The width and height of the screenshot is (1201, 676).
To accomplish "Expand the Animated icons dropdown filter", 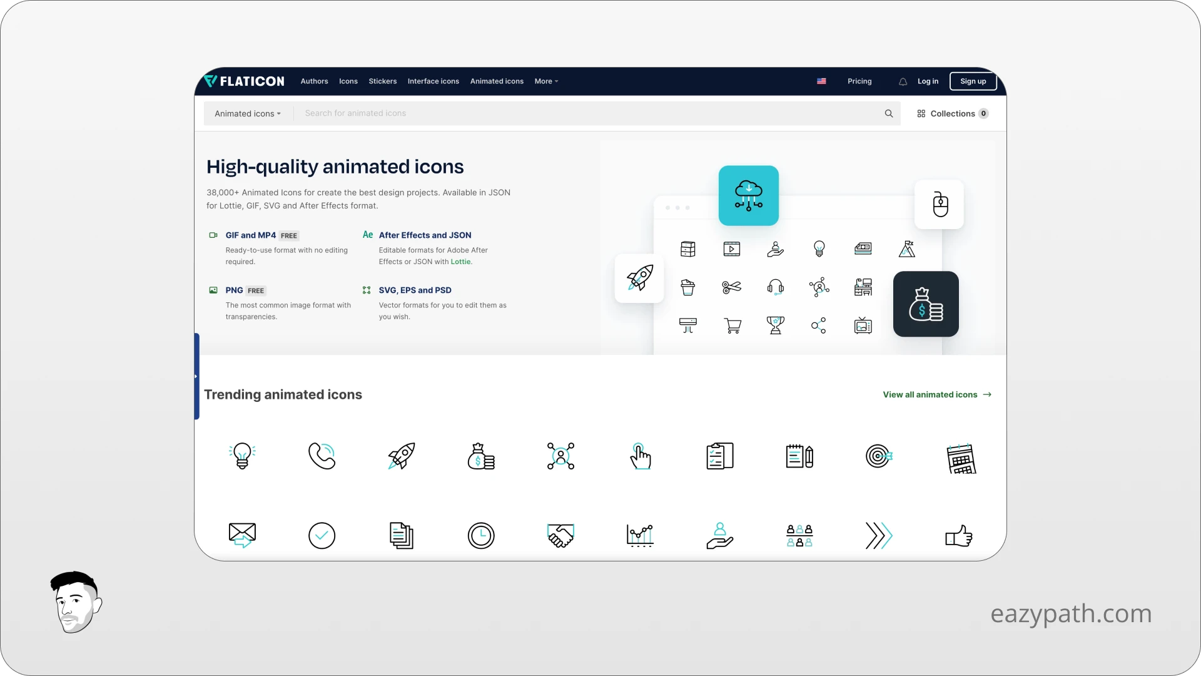I will click(x=248, y=113).
